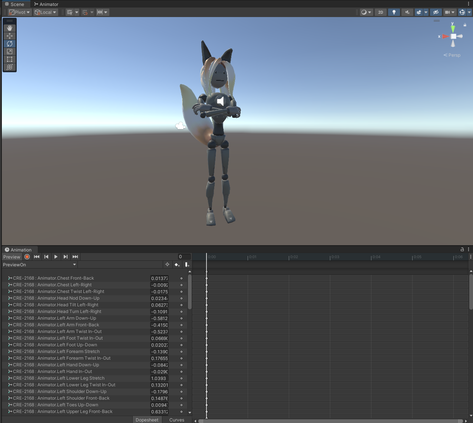Click the snap increment icon
Image resolution: width=473 pixels, height=423 pixels.
(x=100, y=12)
